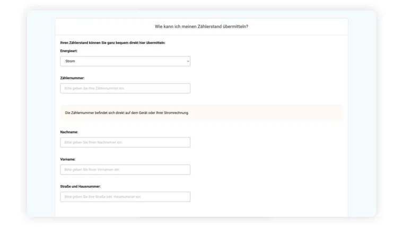The height and width of the screenshot is (227, 403).
Task: Click the 'Vorname:' label
Action: 68,159
